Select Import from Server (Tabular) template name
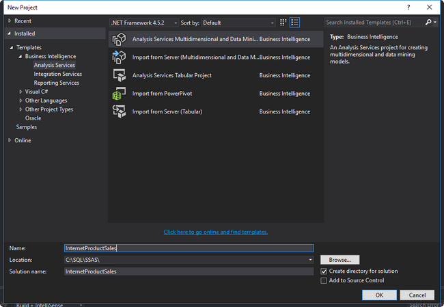Screen dimensions: 444x307 pyautogui.click(x=167, y=111)
